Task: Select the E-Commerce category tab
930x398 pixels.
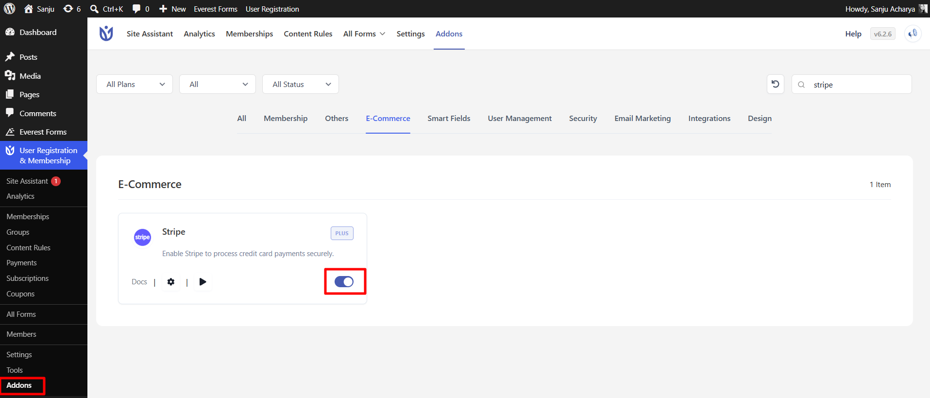Action: tap(388, 118)
